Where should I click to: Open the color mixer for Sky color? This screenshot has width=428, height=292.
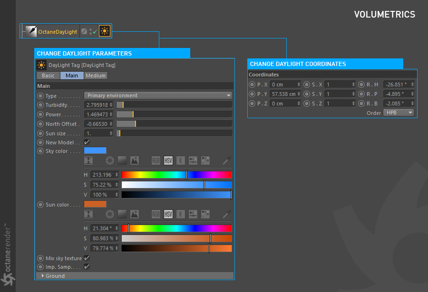click(x=193, y=160)
